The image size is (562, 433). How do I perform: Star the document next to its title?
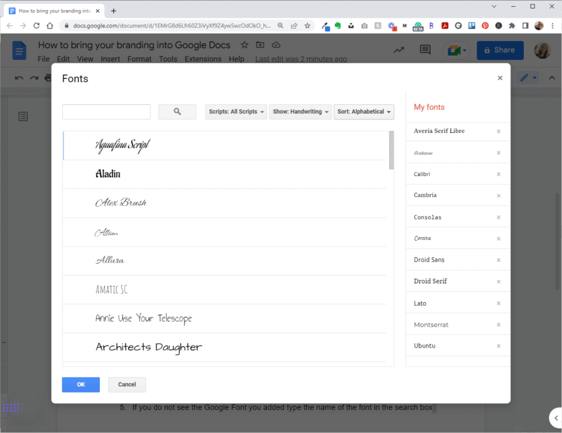coord(244,45)
